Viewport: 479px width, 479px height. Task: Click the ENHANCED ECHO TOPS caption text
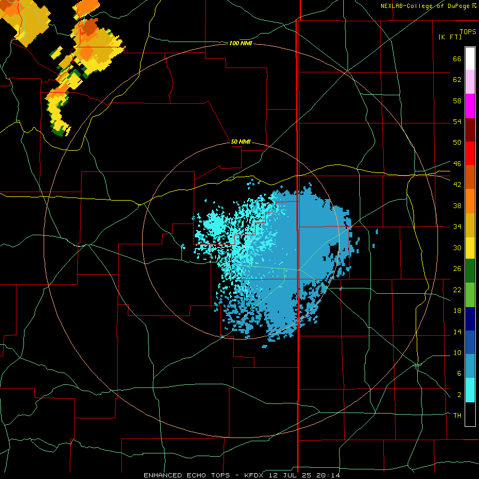187,475
